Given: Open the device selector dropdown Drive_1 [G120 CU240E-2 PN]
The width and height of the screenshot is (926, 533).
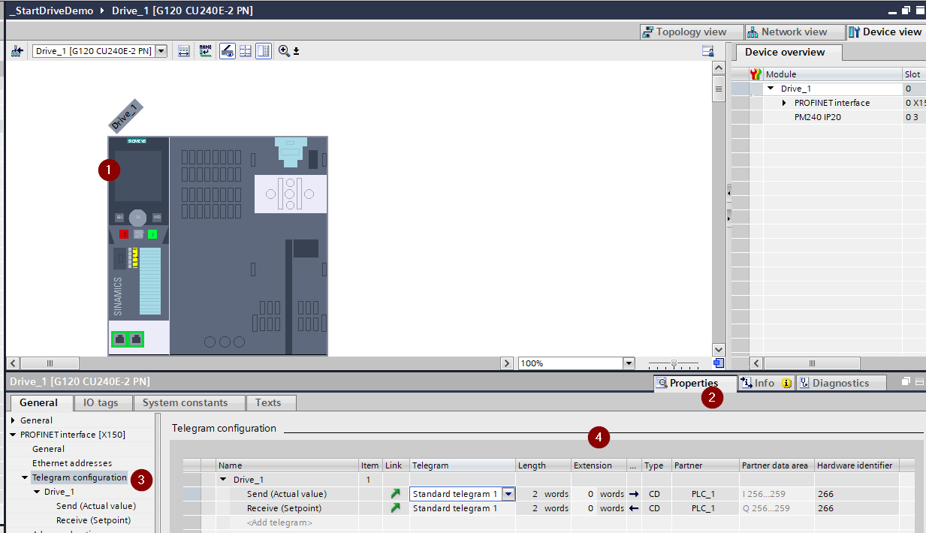Looking at the screenshot, I should click(161, 51).
